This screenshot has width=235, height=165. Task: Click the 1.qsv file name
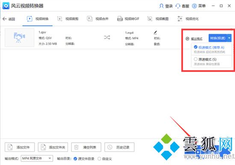click(42, 32)
